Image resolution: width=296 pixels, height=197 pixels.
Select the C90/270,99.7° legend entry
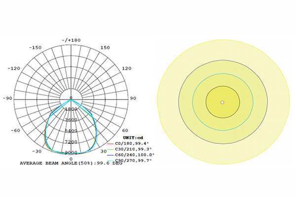pyautogui.click(x=133, y=161)
